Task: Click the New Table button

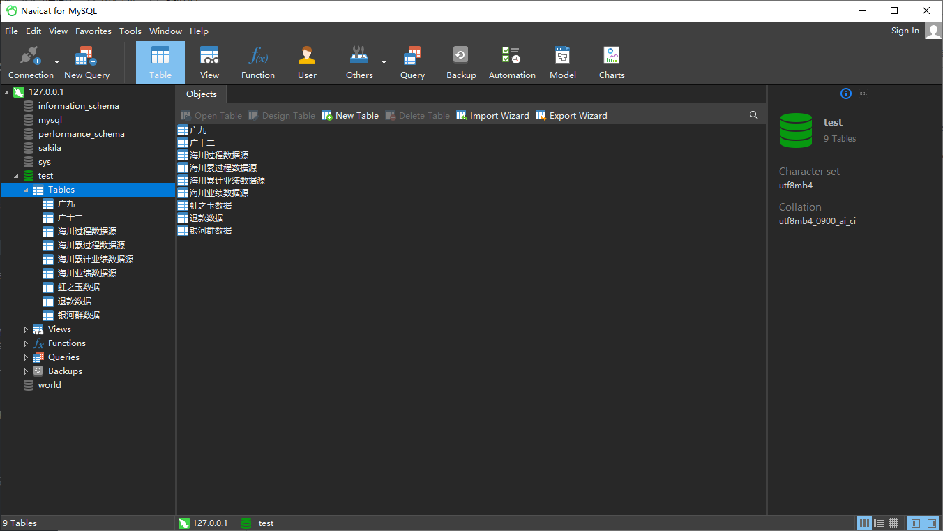Action: (350, 116)
